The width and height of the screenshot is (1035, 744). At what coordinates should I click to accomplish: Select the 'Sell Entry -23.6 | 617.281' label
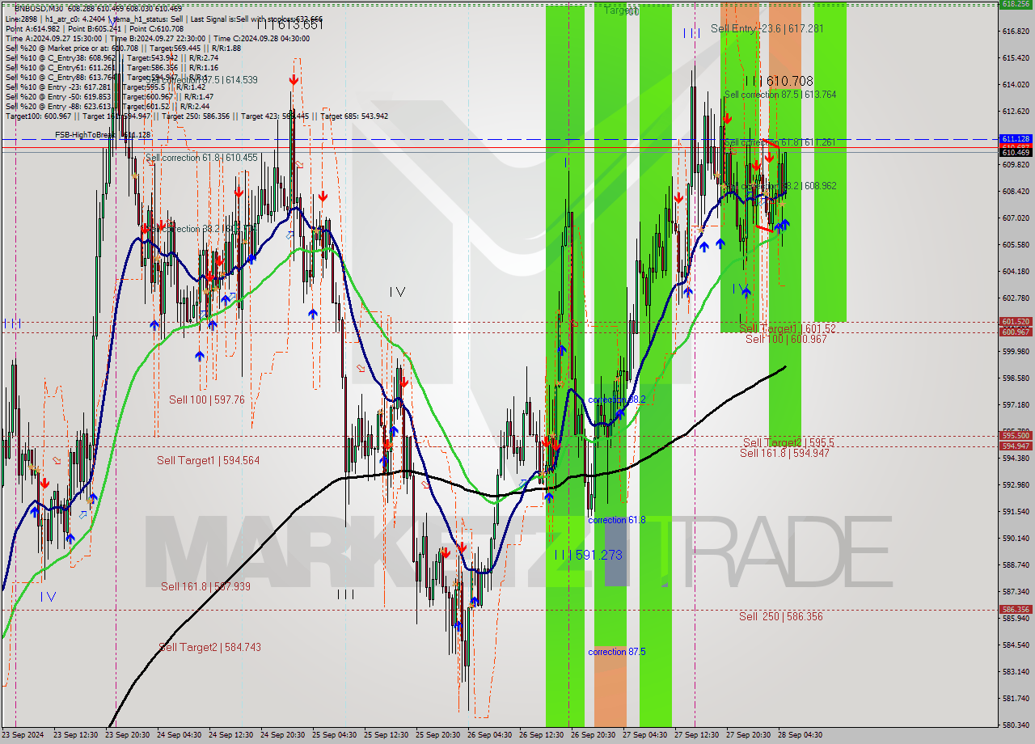click(x=767, y=28)
